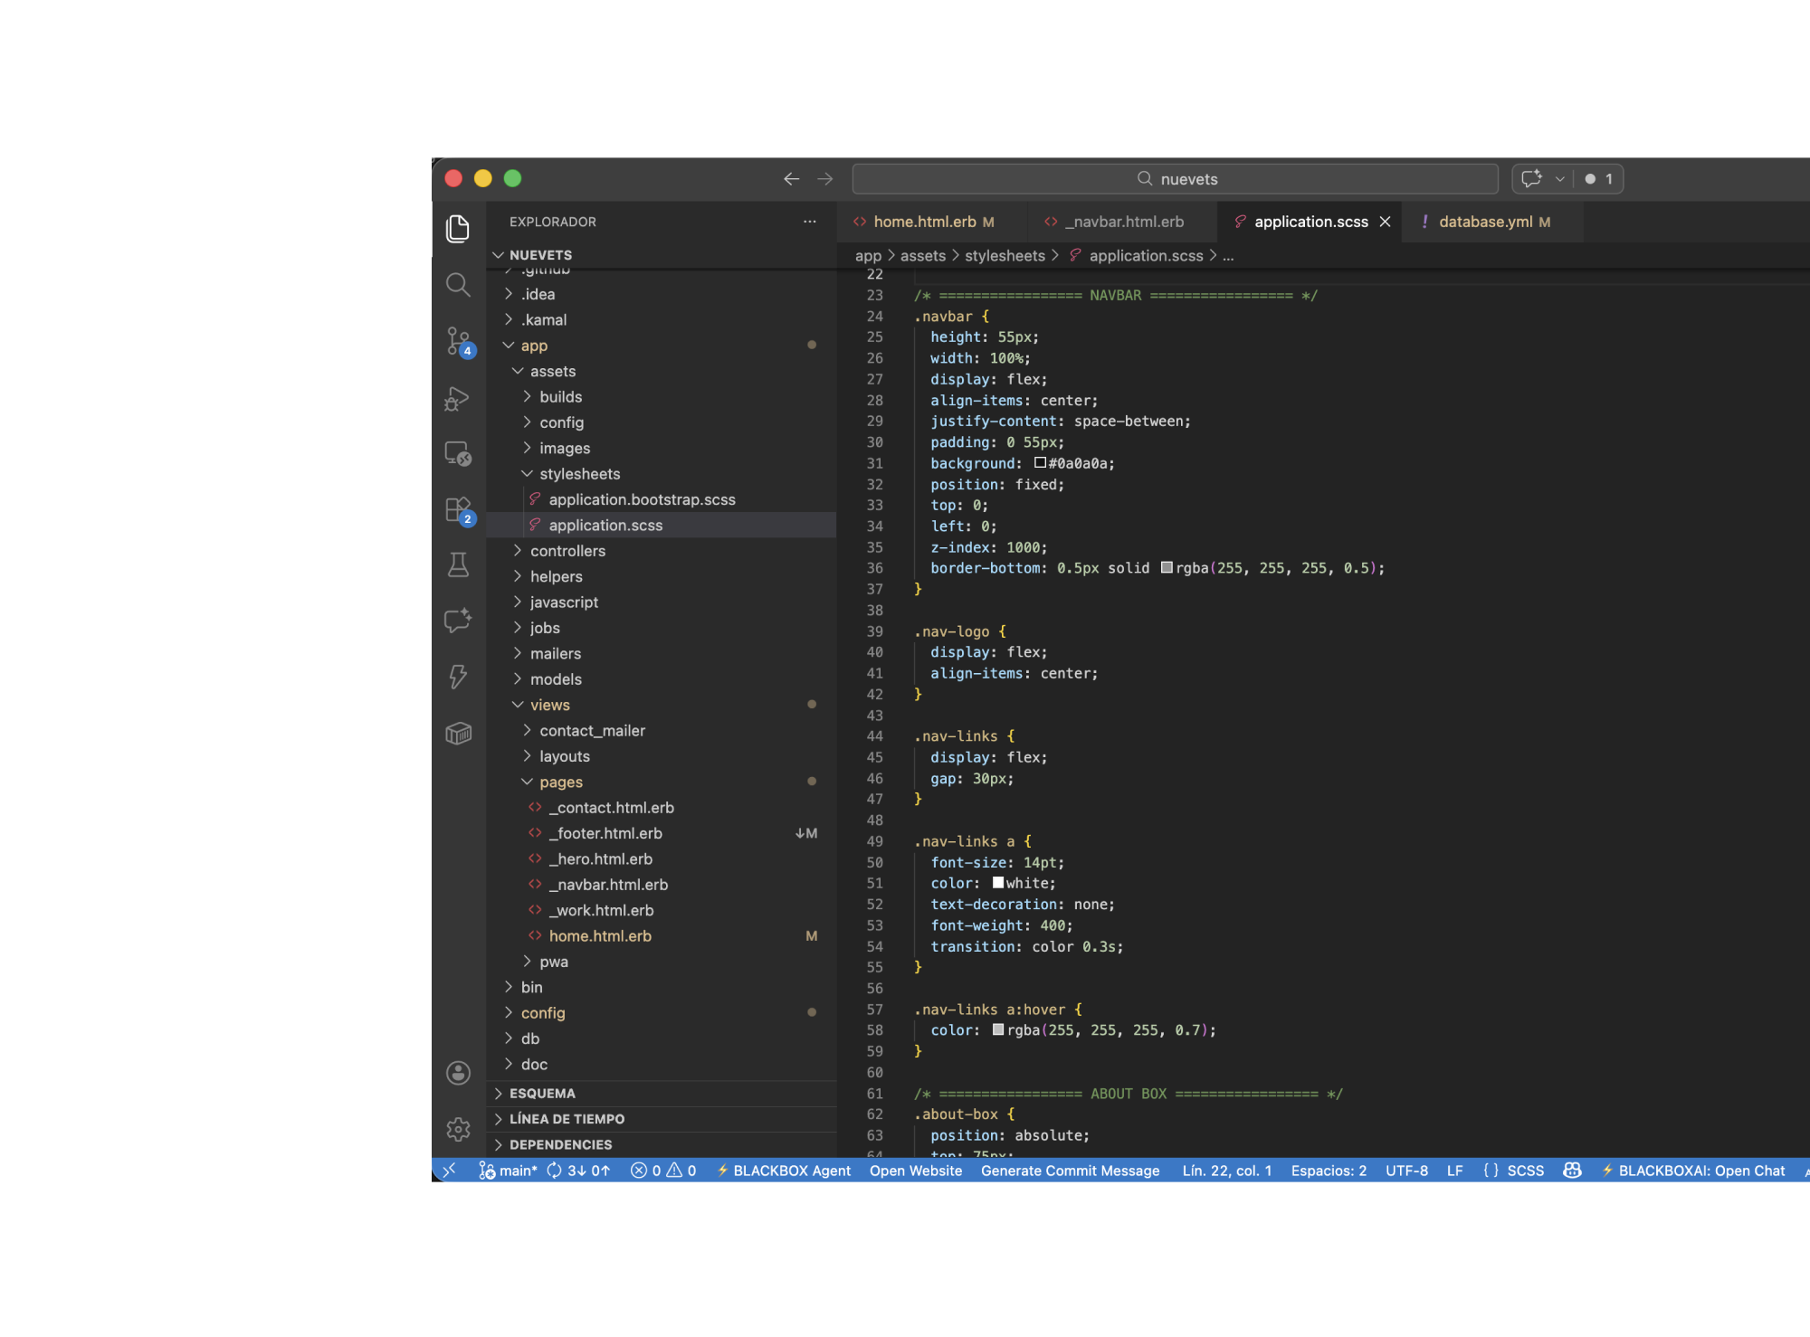Select application.bootstrap.scss in the explorer
Viewport: 1810px width, 1337px height.
pyautogui.click(x=643, y=498)
